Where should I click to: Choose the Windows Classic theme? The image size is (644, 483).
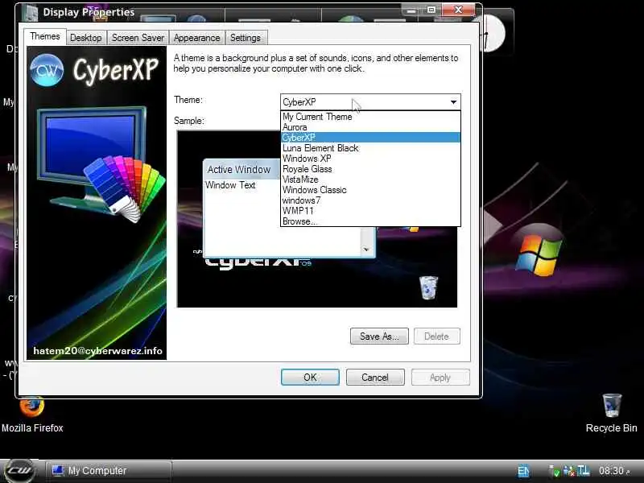click(370, 190)
